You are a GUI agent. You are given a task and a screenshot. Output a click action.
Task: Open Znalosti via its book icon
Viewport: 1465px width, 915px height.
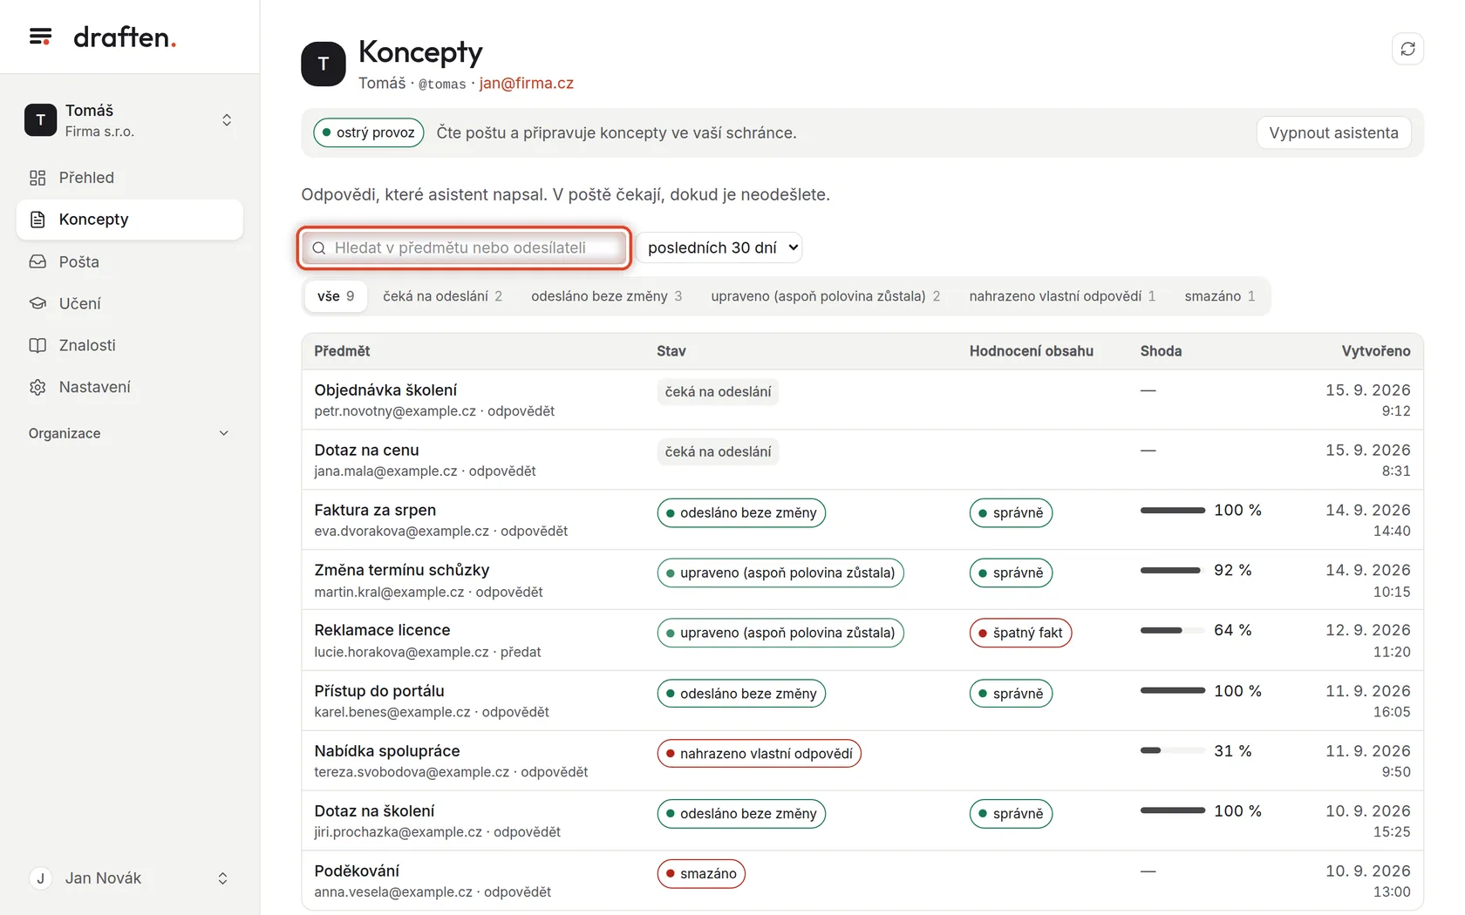37,345
